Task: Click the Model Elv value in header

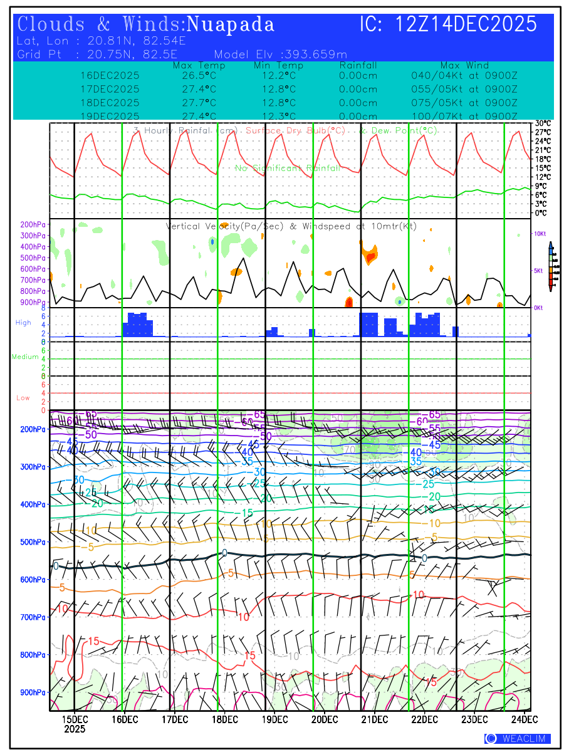Action: (x=280, y=55)
